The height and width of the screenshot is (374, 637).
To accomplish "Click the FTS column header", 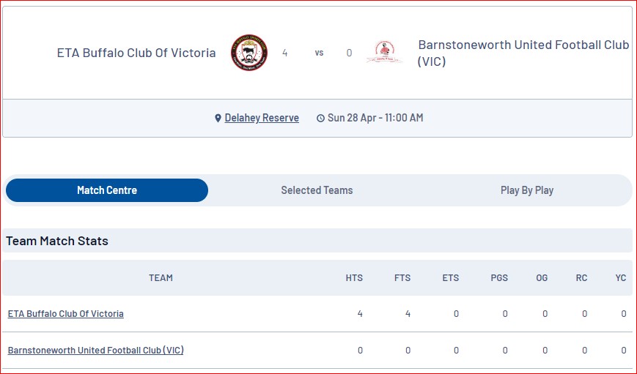I will point(402,278).
